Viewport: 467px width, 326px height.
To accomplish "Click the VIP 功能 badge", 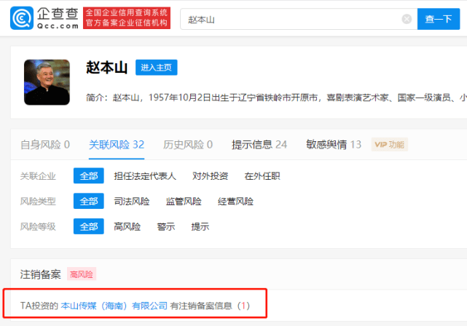I will [x=390, y=144].
